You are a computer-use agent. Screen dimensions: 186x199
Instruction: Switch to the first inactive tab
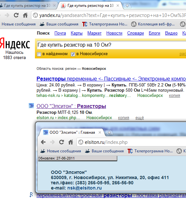coord(27,6)
